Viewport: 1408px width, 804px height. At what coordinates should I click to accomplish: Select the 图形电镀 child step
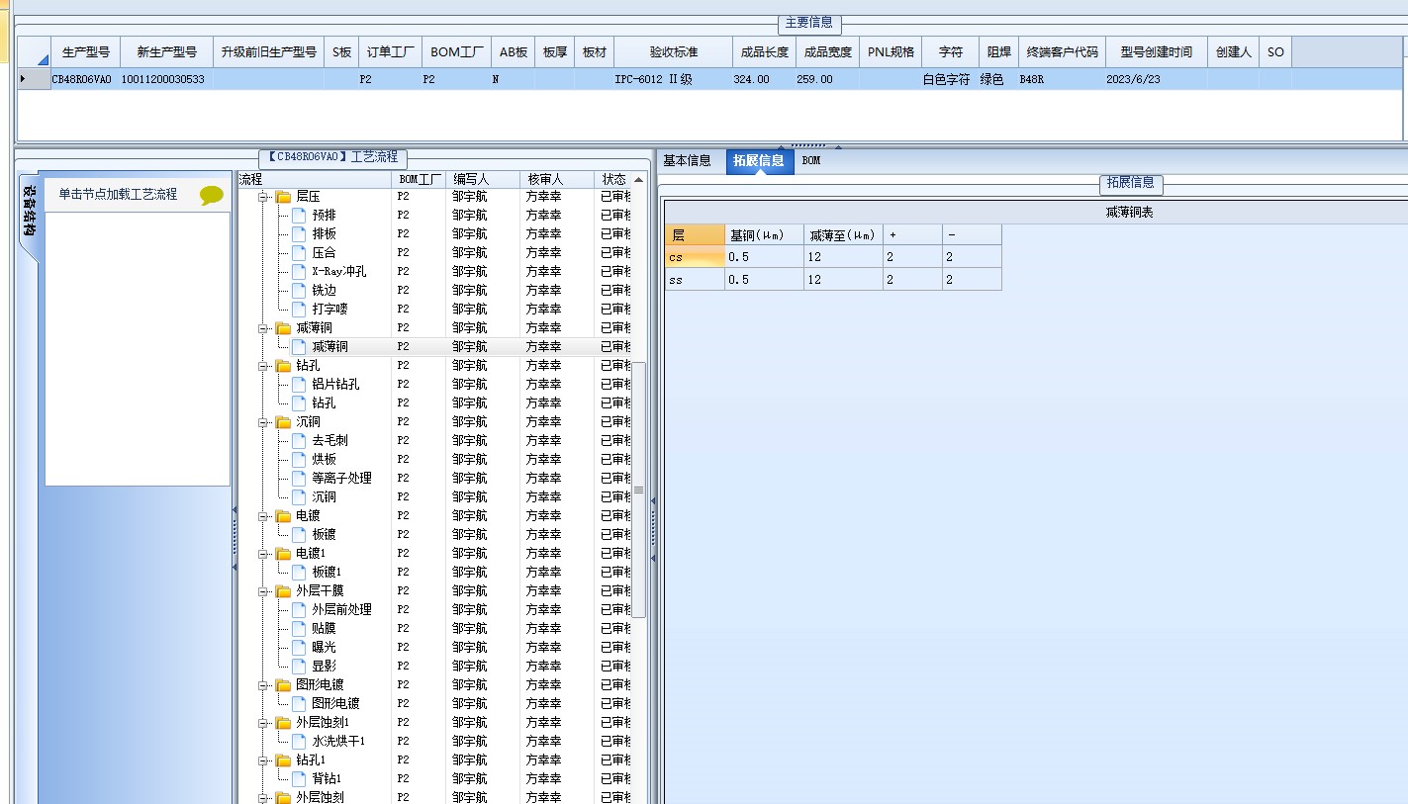click(335, 704)
